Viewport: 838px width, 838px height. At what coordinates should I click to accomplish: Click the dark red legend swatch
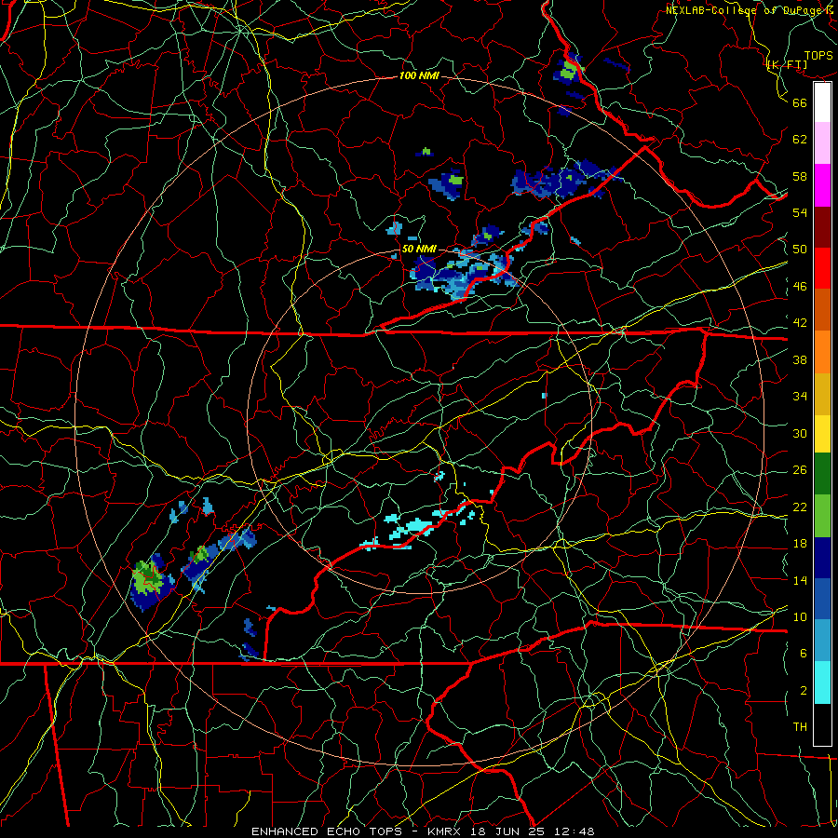[x=822, y=227]
